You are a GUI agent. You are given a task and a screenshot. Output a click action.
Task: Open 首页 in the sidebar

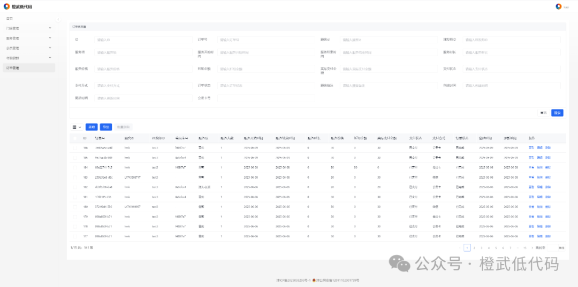coord(29,18)
